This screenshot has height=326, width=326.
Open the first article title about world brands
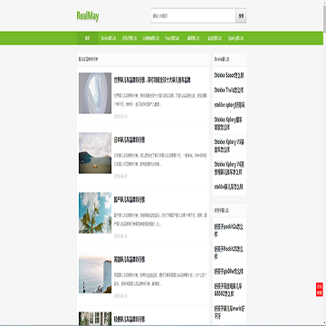(152, 81)
